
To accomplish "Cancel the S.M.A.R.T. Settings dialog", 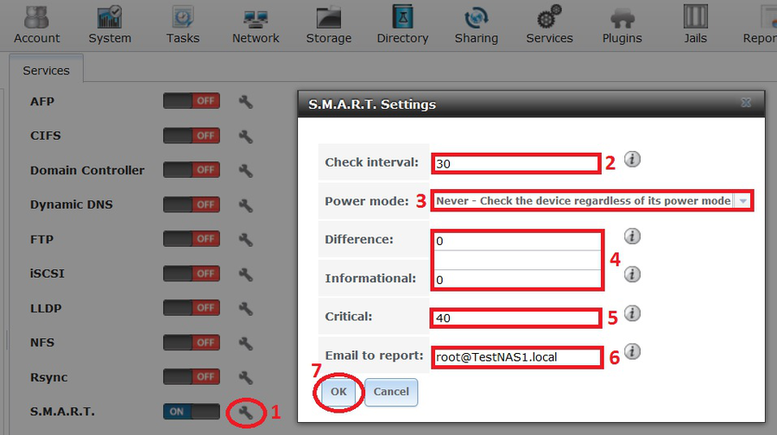I will click(391, 392).
